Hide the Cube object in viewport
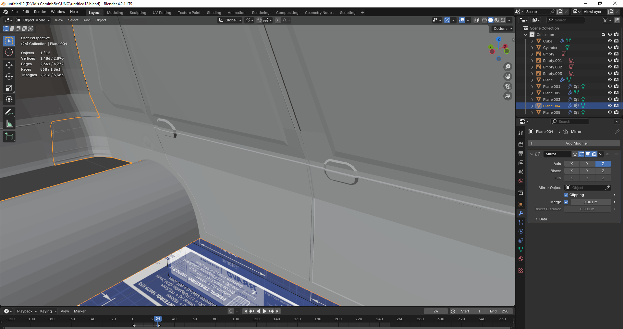 [610, 41]
